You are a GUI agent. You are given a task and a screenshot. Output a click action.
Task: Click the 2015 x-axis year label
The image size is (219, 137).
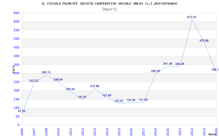tap(119, 132)
